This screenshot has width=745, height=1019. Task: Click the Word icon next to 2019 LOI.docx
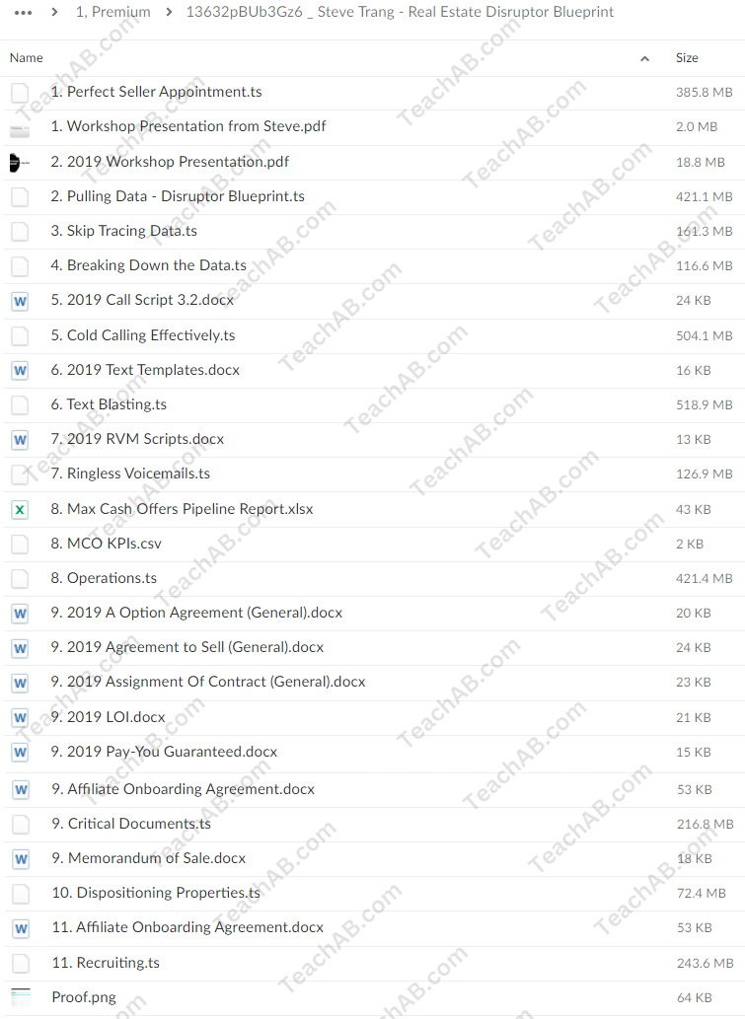20,718
